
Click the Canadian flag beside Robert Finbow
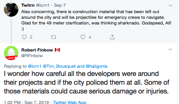(x=57, y=50)
